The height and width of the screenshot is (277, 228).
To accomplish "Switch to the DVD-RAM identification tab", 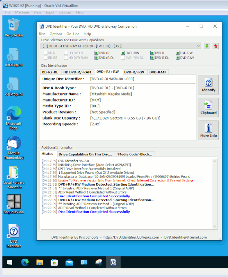I will point(158,72).
